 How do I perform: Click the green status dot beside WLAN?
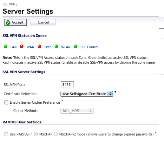[56, 46]
